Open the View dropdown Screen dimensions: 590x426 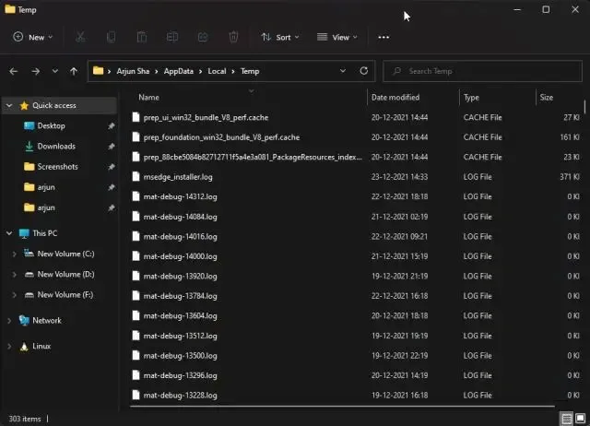tap(337, 37)
